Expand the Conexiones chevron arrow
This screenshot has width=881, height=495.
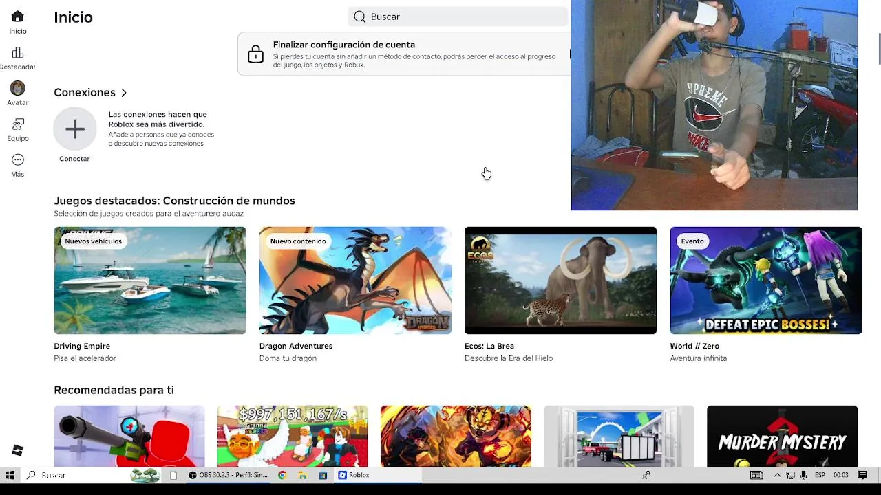tap(124, 92)
